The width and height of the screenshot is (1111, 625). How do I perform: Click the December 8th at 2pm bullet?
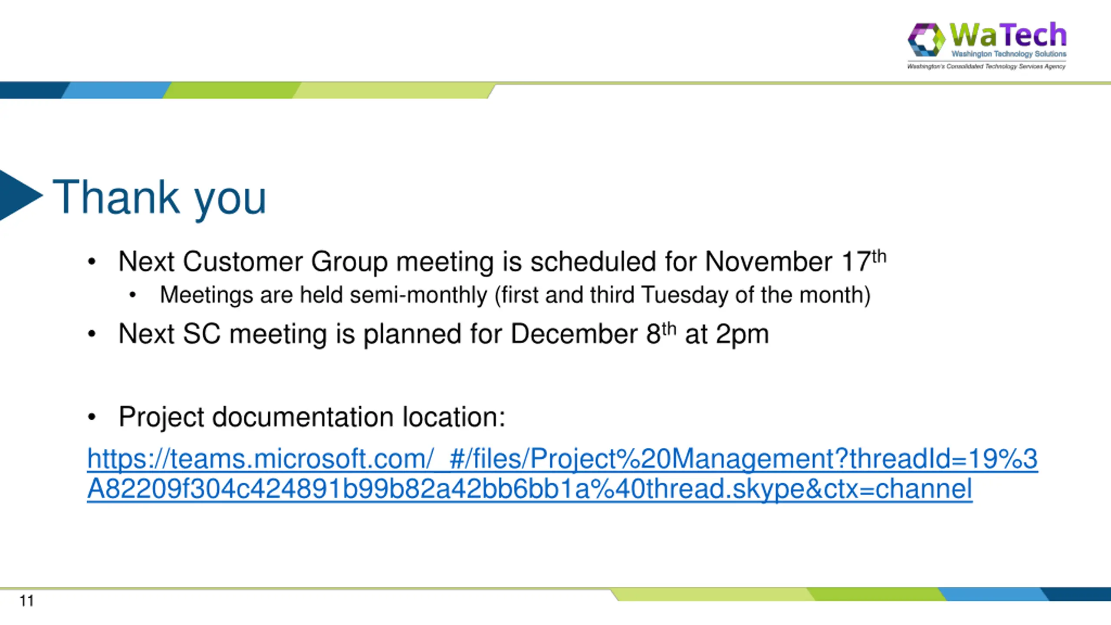(x=444, y=334)
